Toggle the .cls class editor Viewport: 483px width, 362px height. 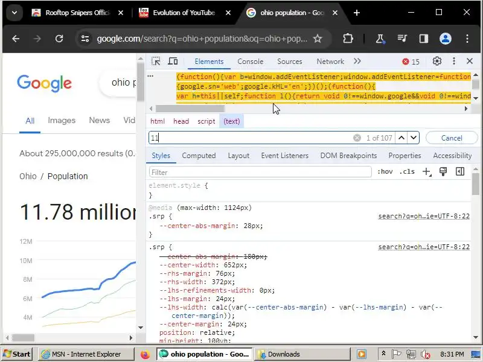(x=407, y=172)
